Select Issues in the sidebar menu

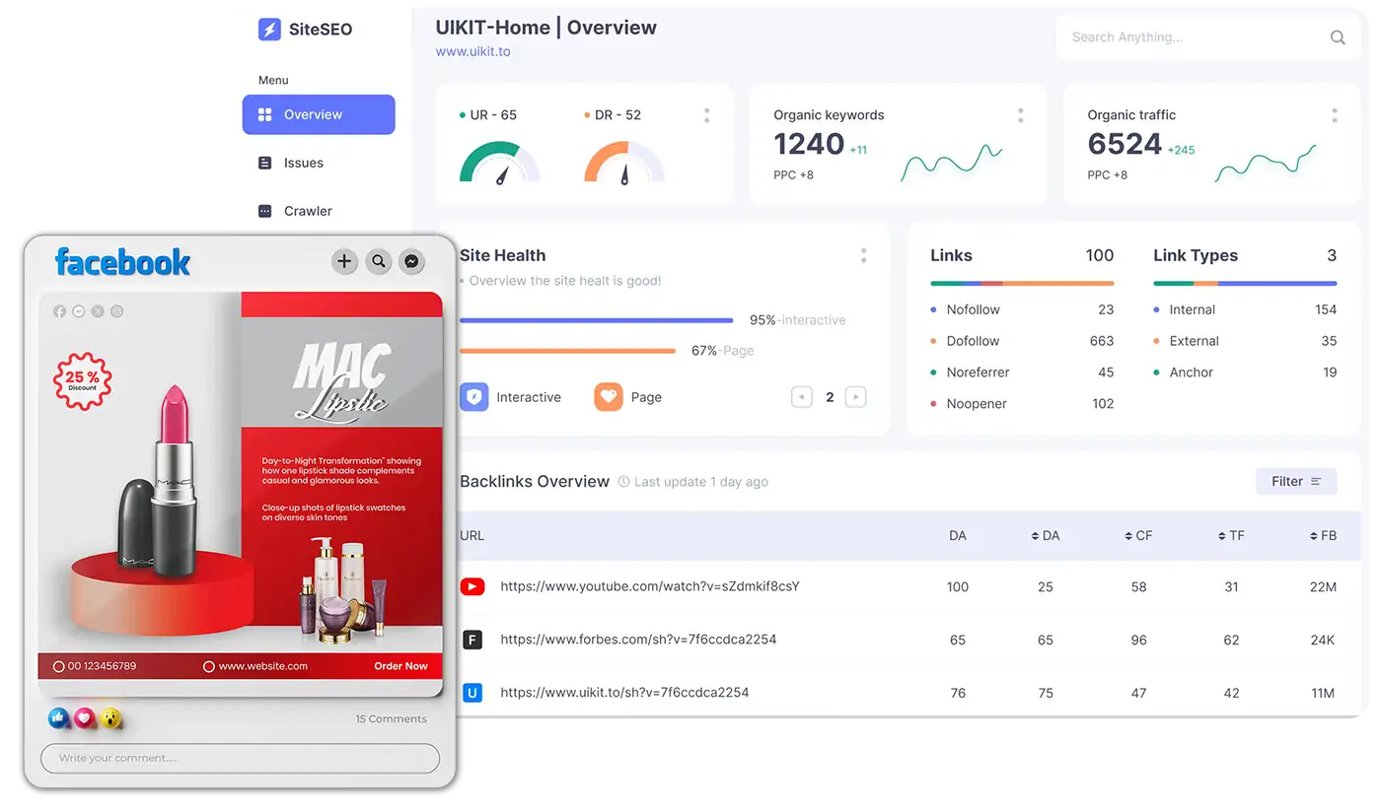pyautogui.click(x=303, y=163)
